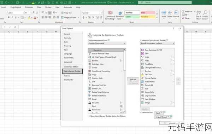Open the Page Layout ribbon tab

[x=16, y=7]
